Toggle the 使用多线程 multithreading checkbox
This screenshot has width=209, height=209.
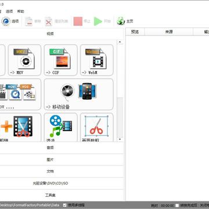[65, 205]
